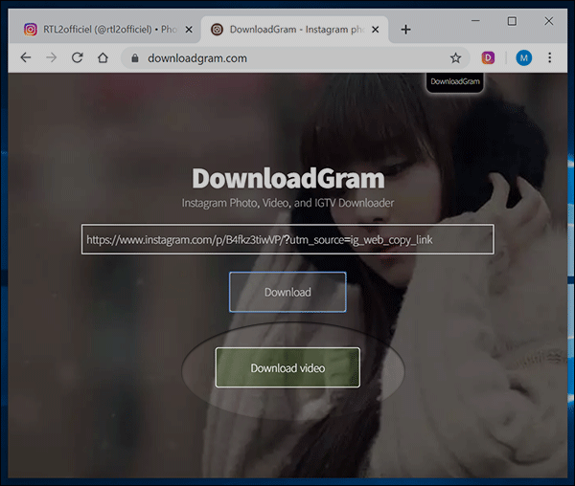Click the browser forward arrow
The height and width of the screenshot is (486, 575).
[x=52, y=58]
